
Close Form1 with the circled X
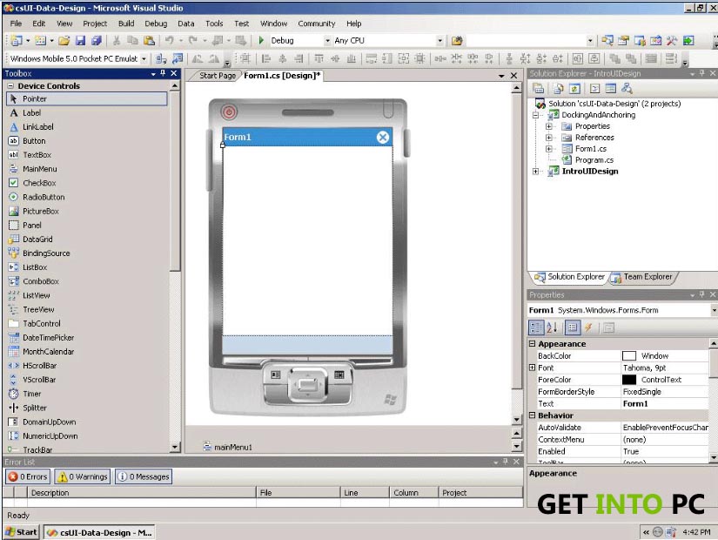click(x=383, y=137)
